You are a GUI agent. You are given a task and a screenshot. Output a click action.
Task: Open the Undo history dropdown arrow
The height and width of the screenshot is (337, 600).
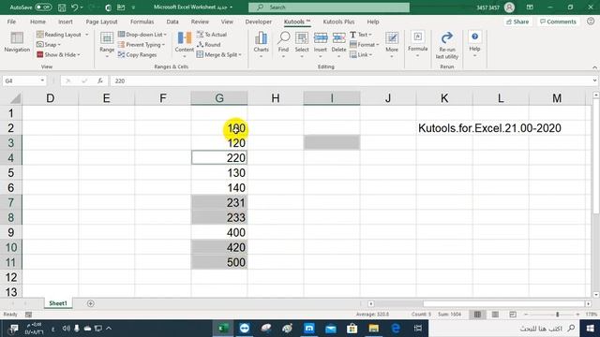(82, 7)
